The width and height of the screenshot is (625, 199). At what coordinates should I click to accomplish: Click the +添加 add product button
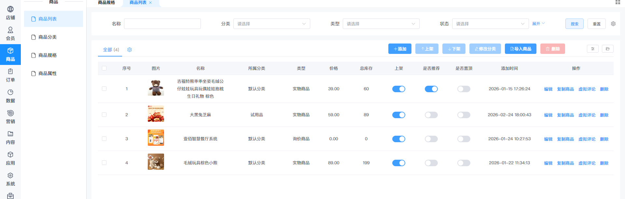(400, 49)
